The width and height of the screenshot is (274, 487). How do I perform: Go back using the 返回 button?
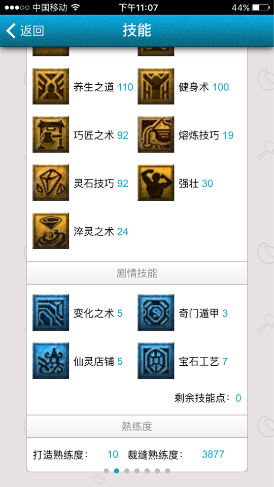[x=25, y=31]
